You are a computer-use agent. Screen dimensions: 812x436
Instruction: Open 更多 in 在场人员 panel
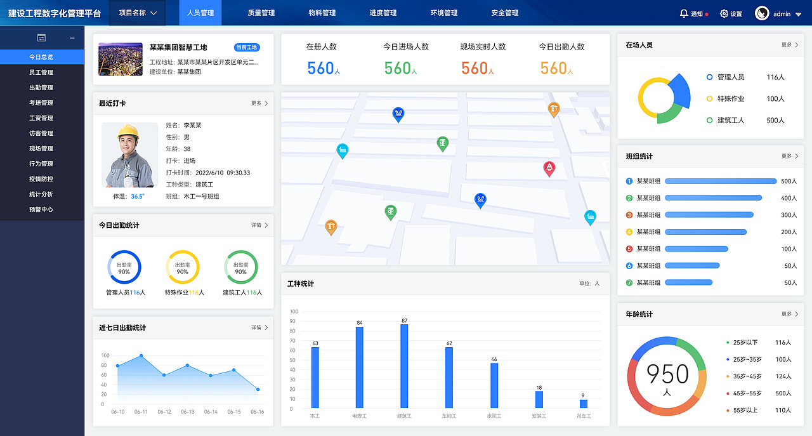(790, 45)
